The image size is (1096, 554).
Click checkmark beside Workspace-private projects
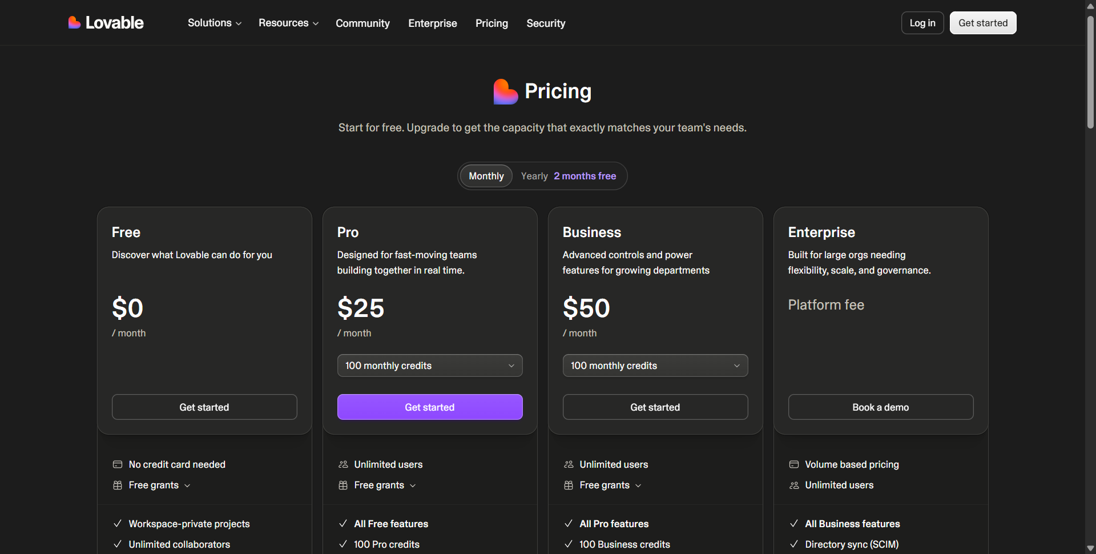click(x=118, y=523)
